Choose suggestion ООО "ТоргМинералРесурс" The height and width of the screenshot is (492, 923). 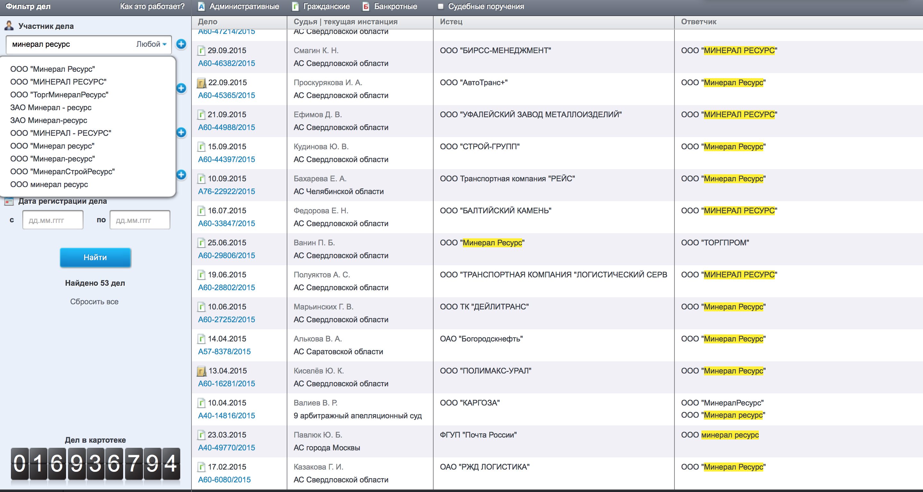click(59, 95)
